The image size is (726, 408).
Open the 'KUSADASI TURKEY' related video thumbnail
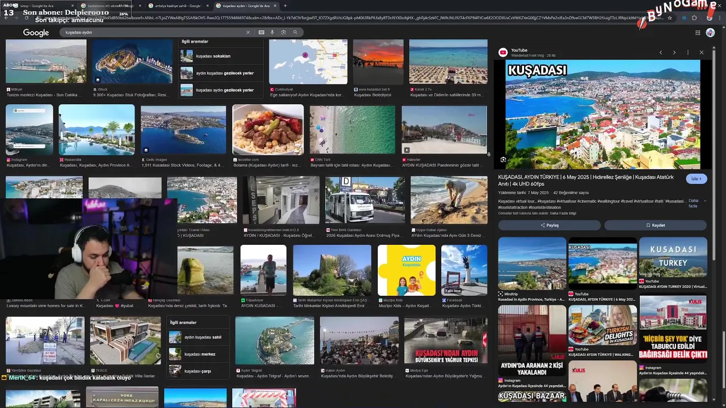coord(673,258)
